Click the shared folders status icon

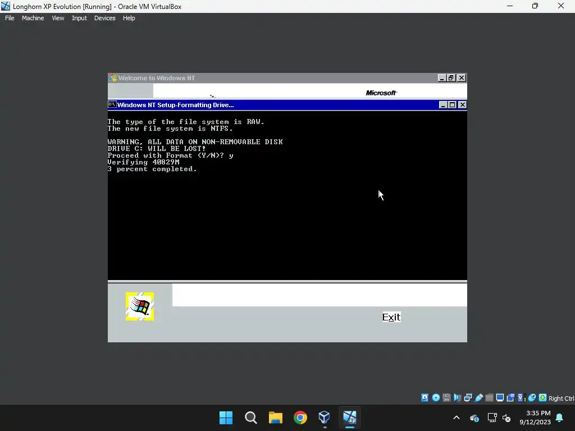click(489, 398)
